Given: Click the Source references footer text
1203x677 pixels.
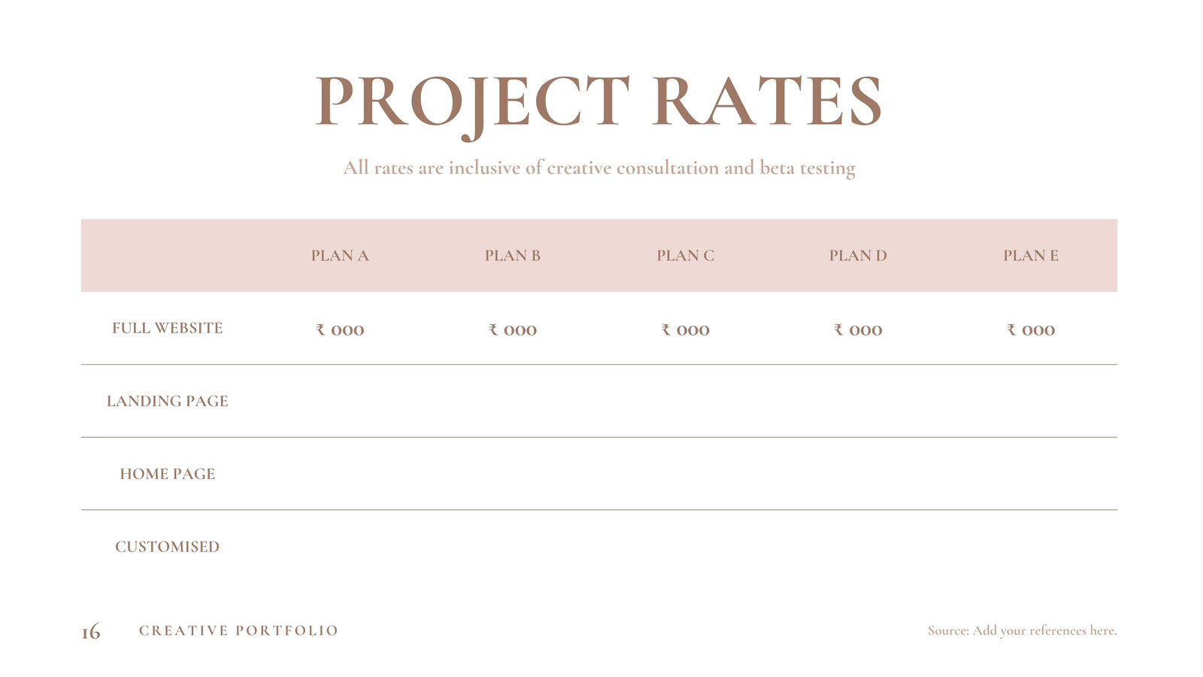Looking at the screenshot, I should click(1023, 630).
